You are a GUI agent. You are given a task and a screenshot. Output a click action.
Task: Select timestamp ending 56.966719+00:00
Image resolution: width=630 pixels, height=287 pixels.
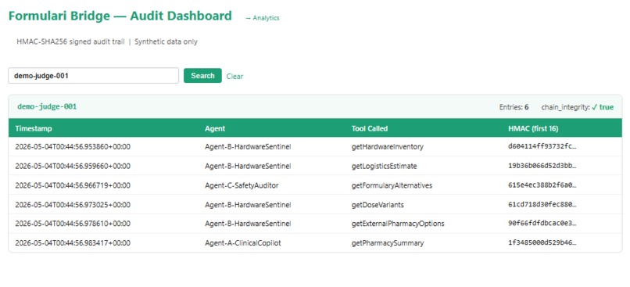(x=73, y=185)
